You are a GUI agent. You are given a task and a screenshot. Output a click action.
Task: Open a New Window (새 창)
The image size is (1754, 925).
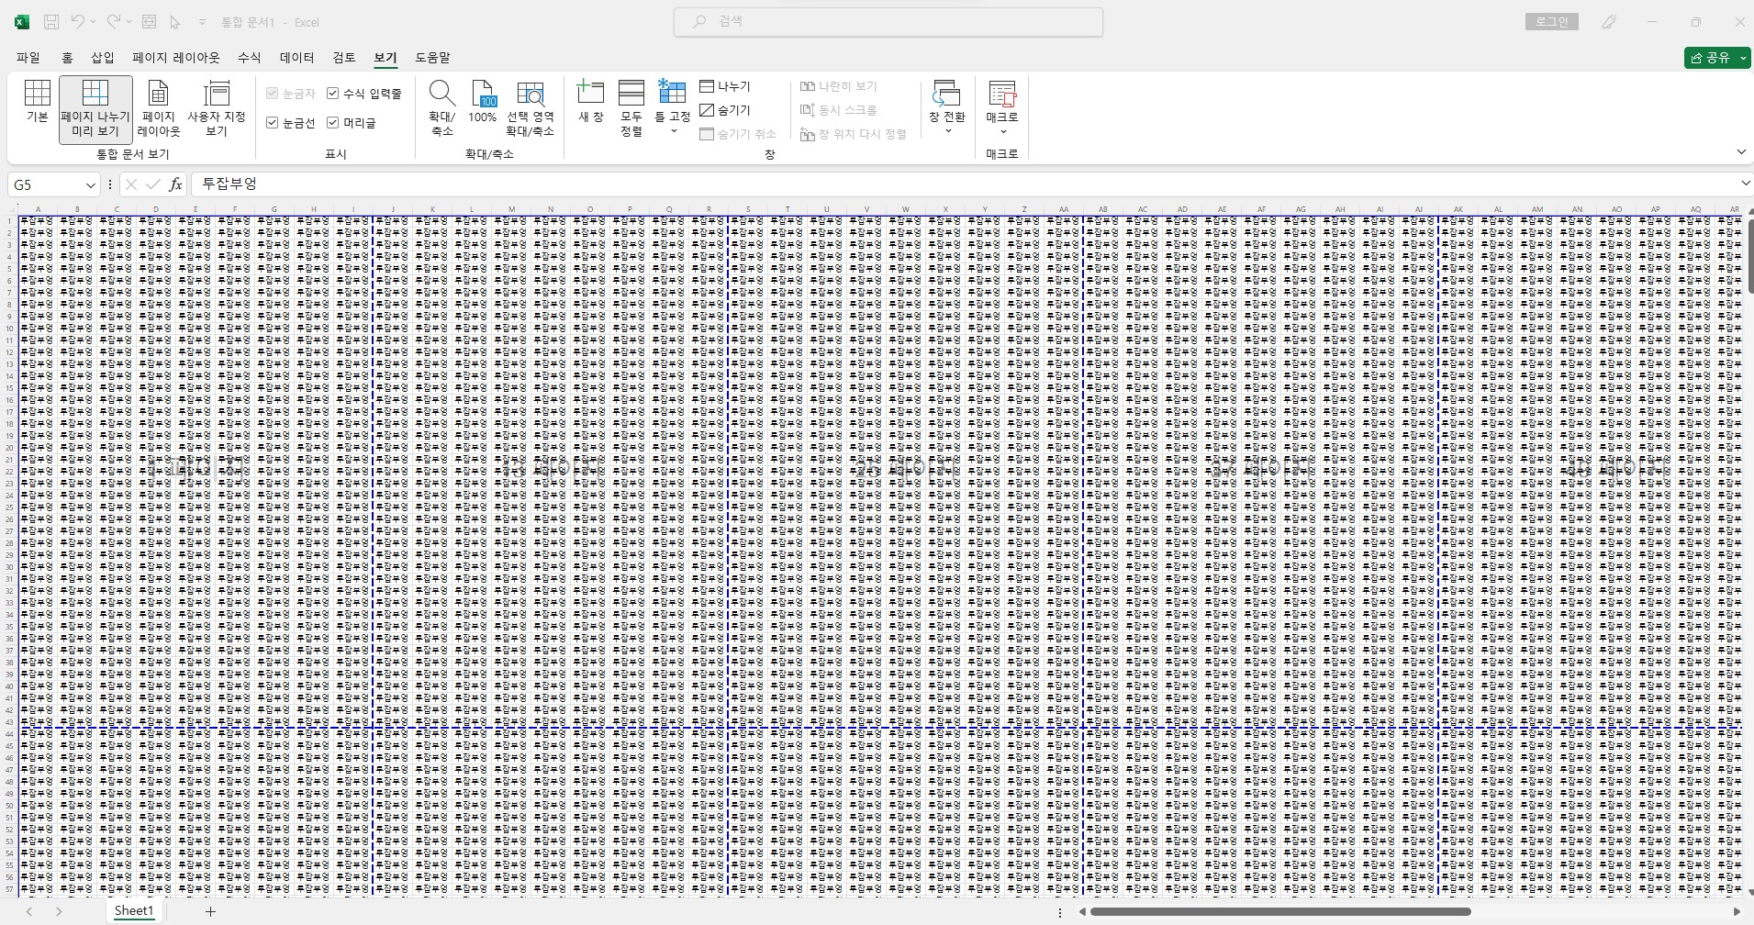click(590, 102)
